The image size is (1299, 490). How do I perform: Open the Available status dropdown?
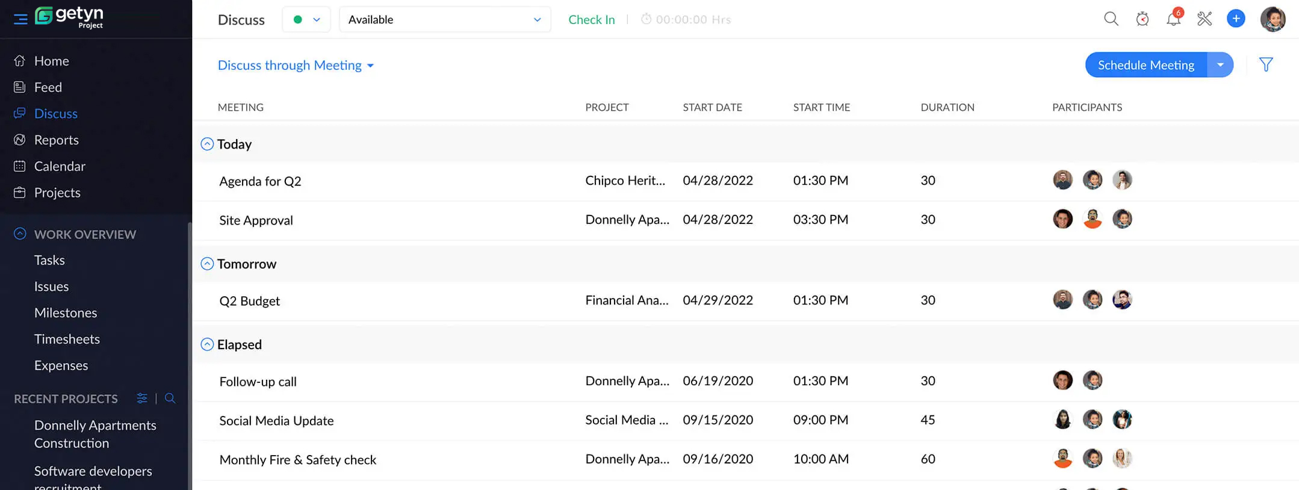pyautogui.click(x=445, y=19)
